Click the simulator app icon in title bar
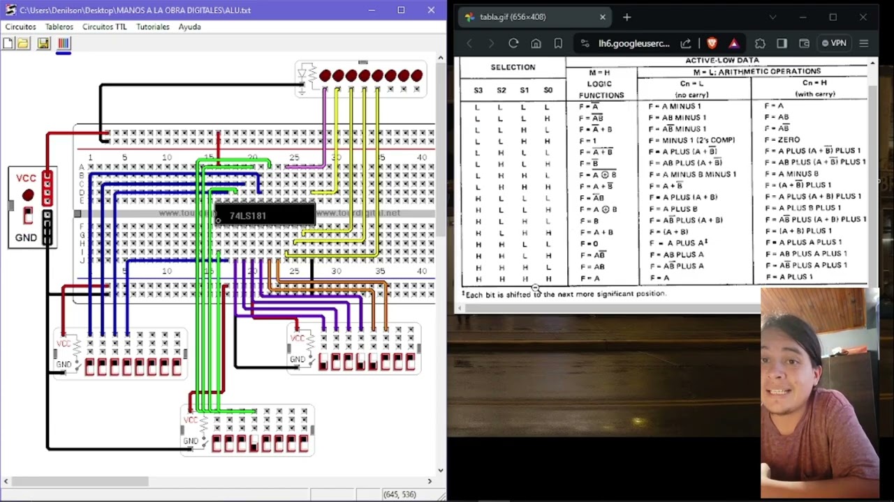 pyautogui.click(x=10, y=10)
